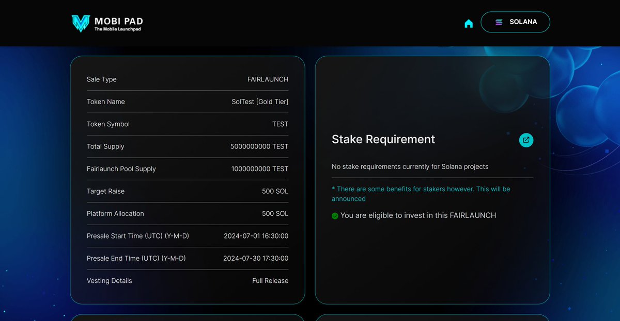
Task: Click the 'Stake Requirement' heading
Action: pos(383,139)
